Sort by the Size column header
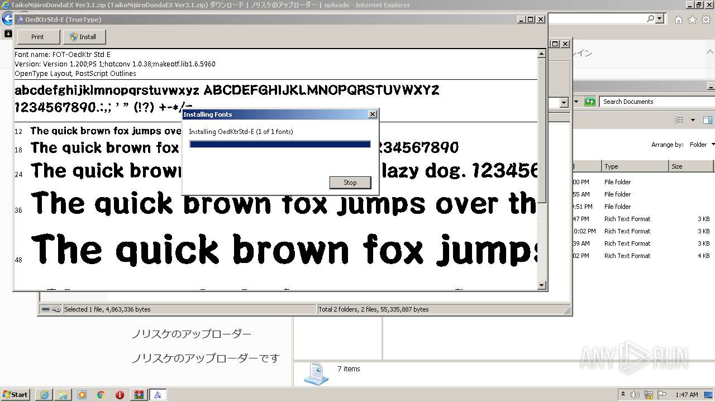 tap(691, 166)
